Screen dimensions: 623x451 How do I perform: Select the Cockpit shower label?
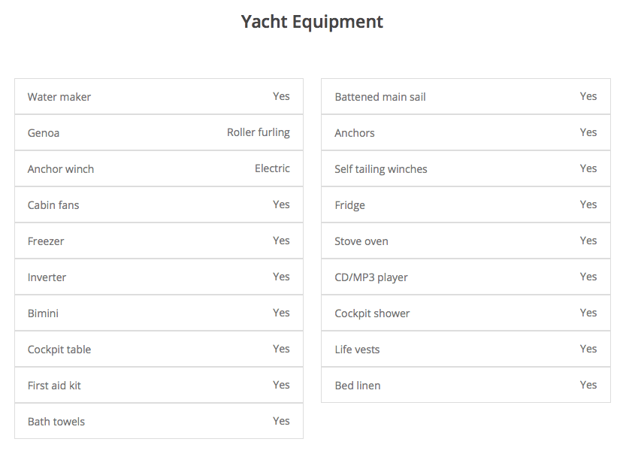pyautogui.click(x=372, y=313)
